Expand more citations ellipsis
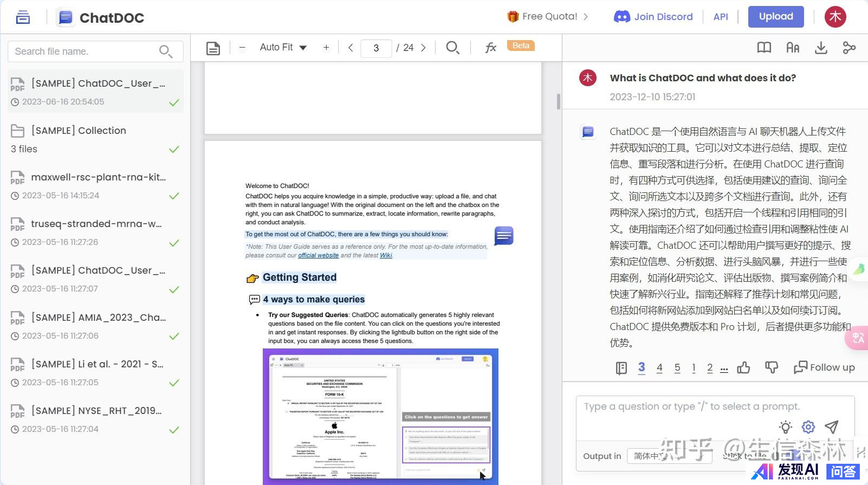The image size is (868, 485). [724, 369]
